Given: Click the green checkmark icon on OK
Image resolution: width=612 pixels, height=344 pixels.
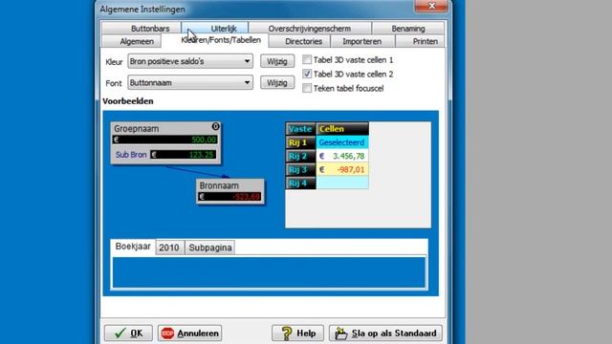Looking at the screenshot, I should coord(120,333).
